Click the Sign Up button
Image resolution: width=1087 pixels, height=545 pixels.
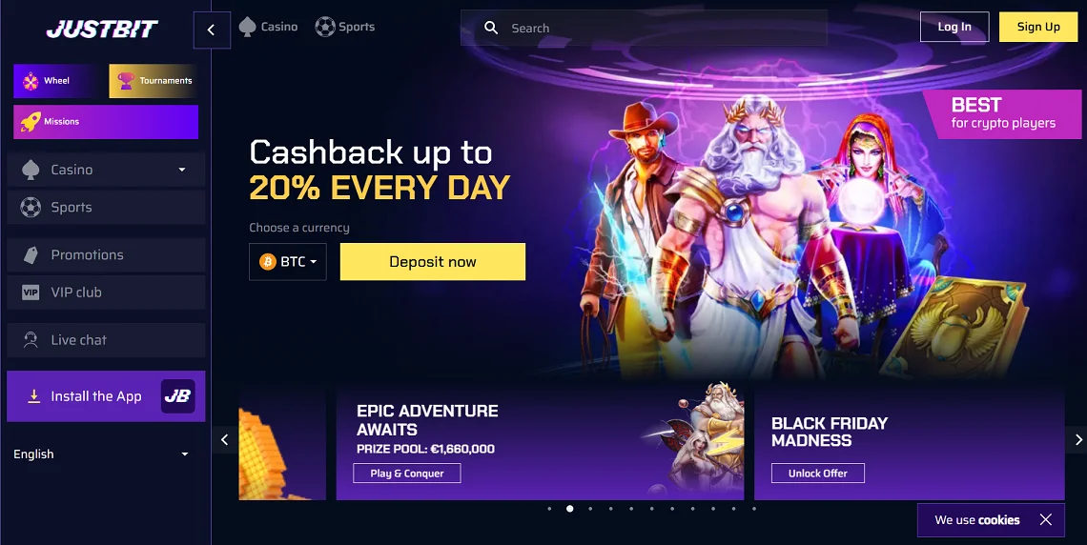pos(1038,27)
